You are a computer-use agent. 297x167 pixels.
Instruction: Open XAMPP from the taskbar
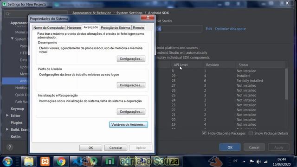click(x=45, y=161)
